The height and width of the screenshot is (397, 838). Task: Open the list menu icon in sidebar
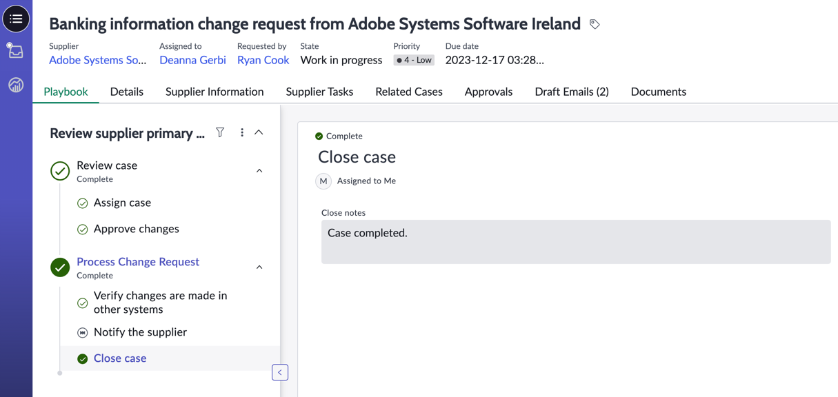16,19
